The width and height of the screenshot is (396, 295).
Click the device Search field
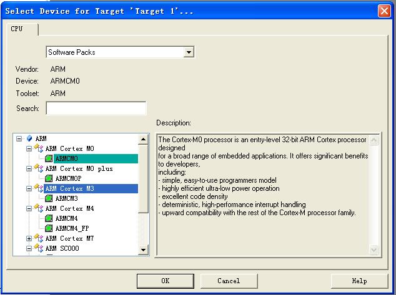96,108
